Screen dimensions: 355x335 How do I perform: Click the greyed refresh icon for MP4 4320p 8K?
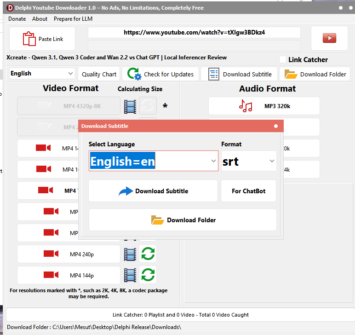tap(148, 106)
